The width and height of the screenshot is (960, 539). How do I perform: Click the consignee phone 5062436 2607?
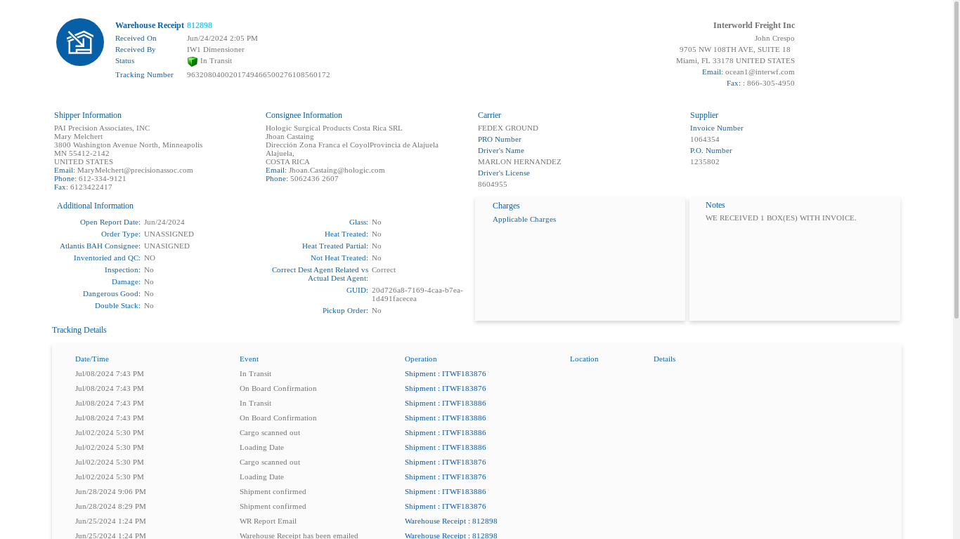[314, 178]
